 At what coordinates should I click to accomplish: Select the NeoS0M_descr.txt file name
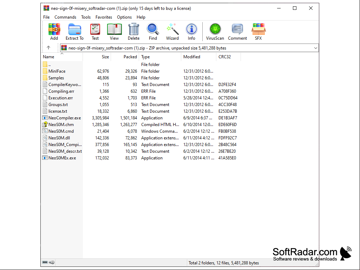(65, 151)
